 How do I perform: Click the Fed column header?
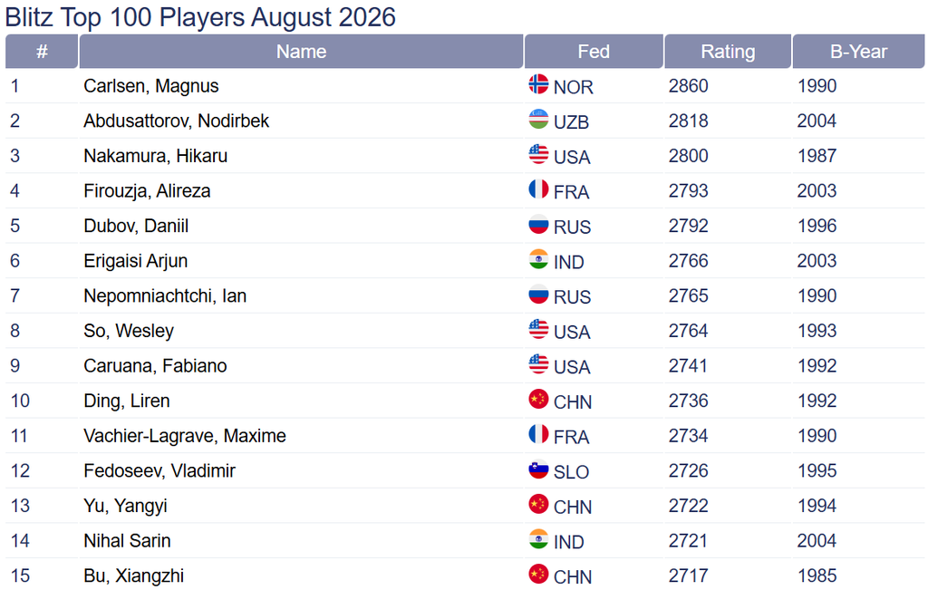point(593,52)
